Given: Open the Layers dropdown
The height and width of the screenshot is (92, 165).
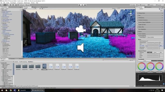Looking at the screenshot, I should (x=153, y=5).
